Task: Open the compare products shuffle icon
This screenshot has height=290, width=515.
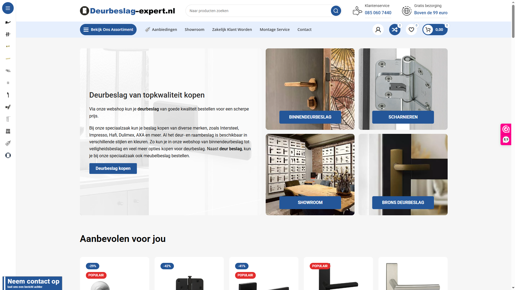Action: click(395, 30)
